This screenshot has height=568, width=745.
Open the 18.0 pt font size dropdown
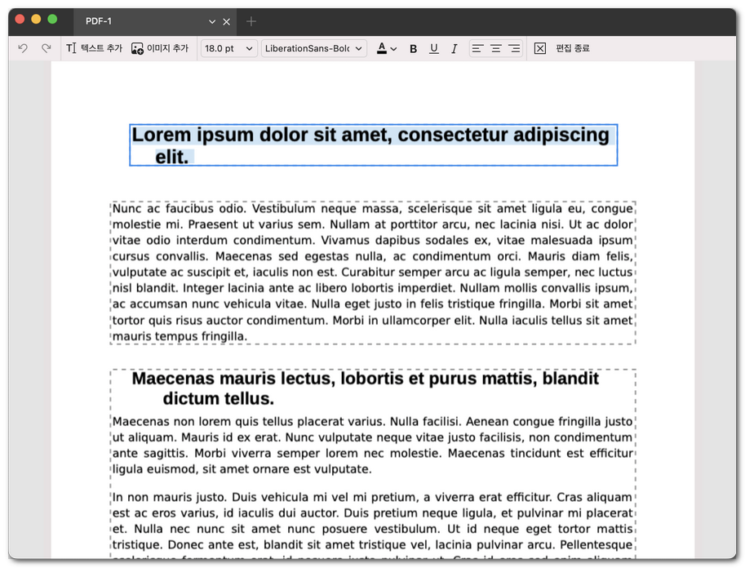(229, 49)
